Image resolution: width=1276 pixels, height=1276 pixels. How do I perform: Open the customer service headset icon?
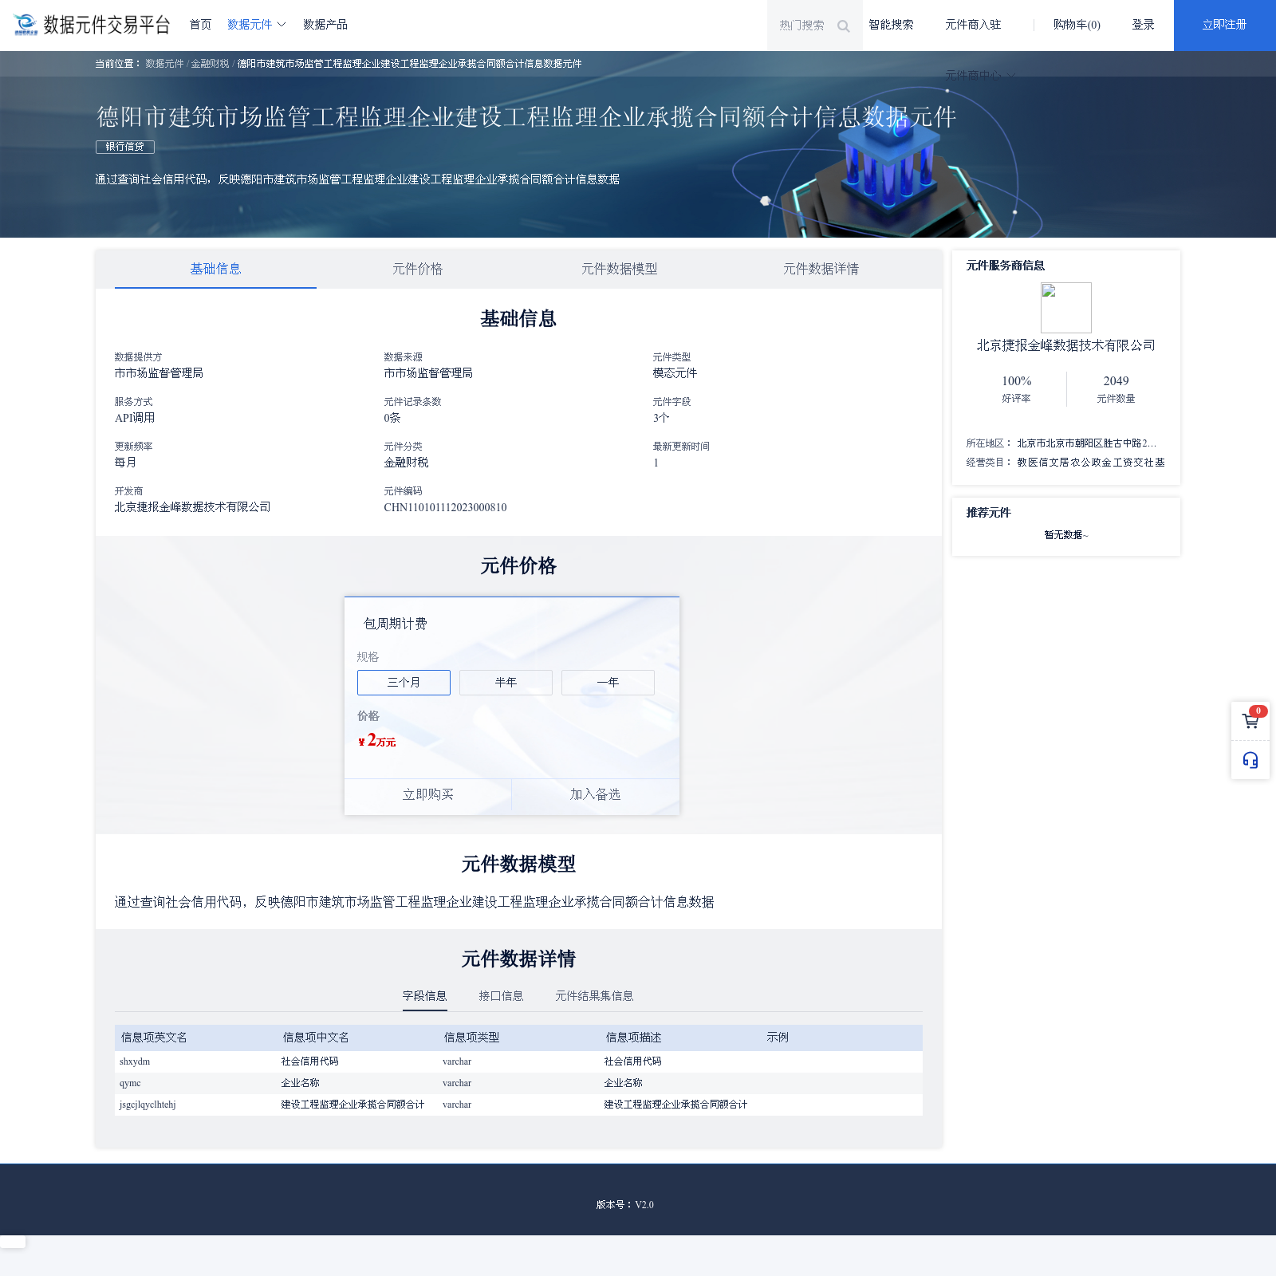[1250, 760]
